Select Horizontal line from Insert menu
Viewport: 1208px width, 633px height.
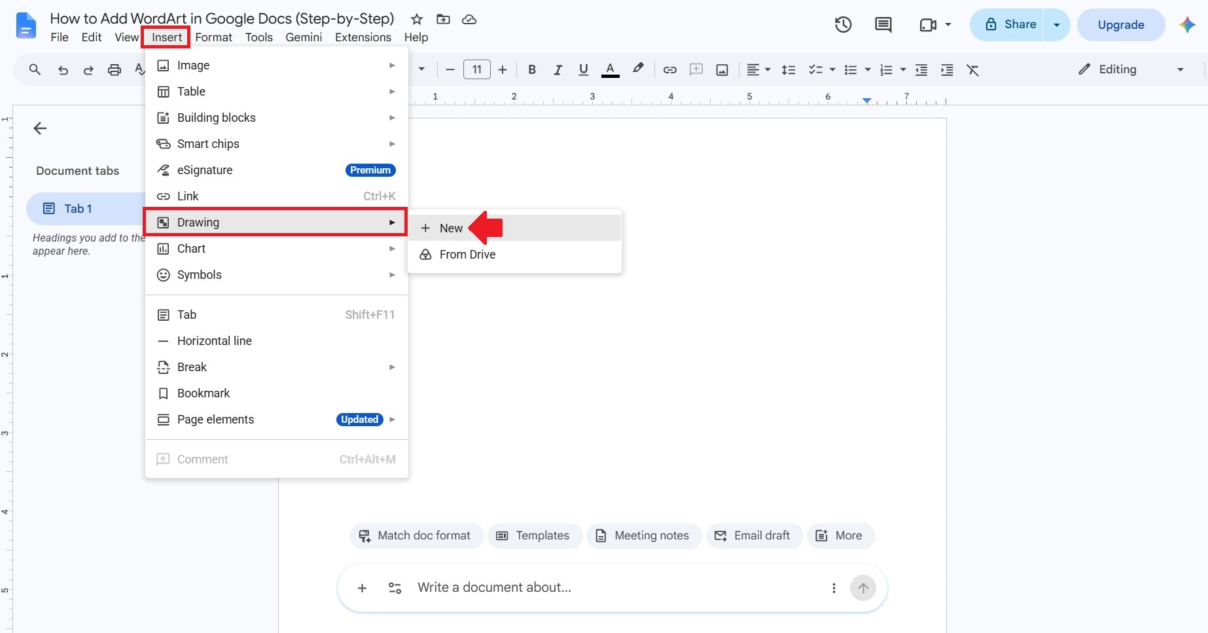click(x=277, y=340)
